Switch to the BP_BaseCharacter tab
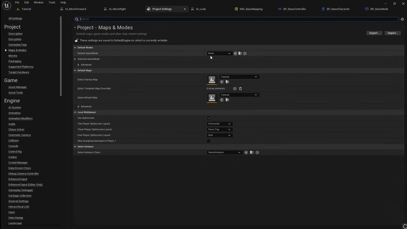 pos(338,9)
